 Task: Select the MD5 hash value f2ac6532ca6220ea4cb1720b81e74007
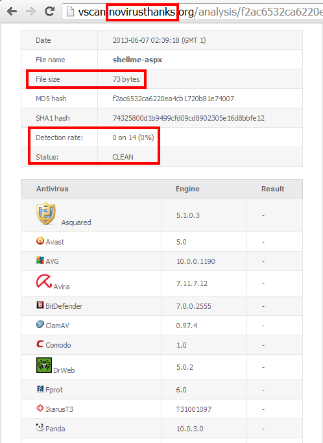(173, 99)
